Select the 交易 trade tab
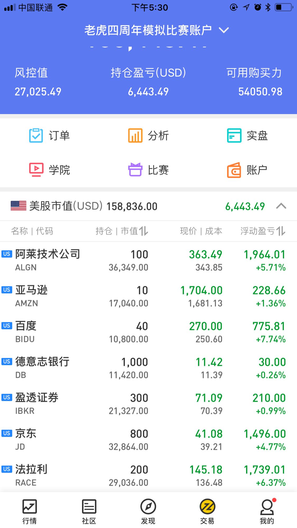The width and height of the screenshot is (297, 528). pos(208,512)
